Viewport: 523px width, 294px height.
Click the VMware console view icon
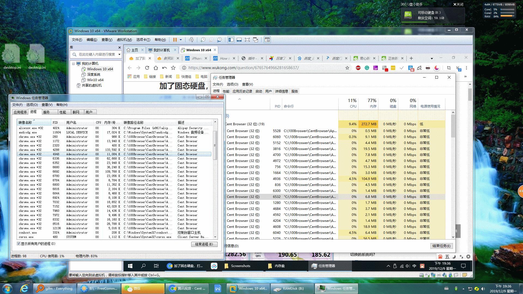[x=267, y=40]
